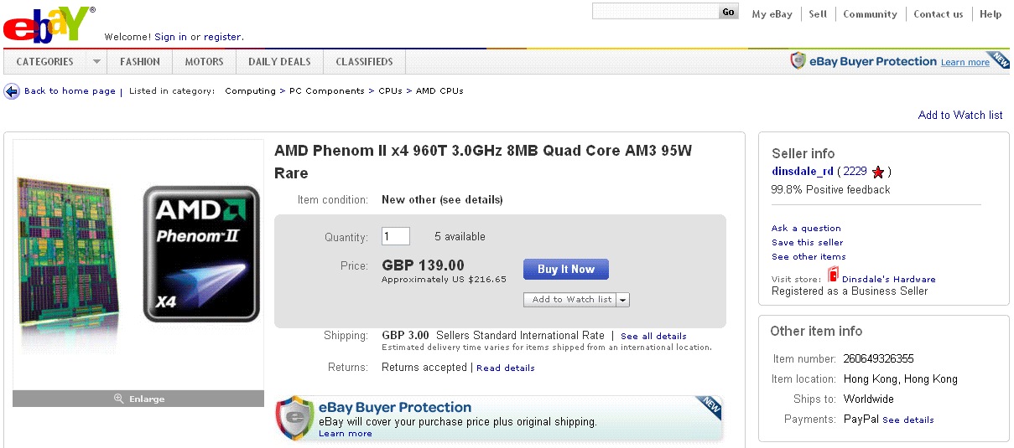Click the Sign in link
The image size is (1014, 448).
(170, 37)
